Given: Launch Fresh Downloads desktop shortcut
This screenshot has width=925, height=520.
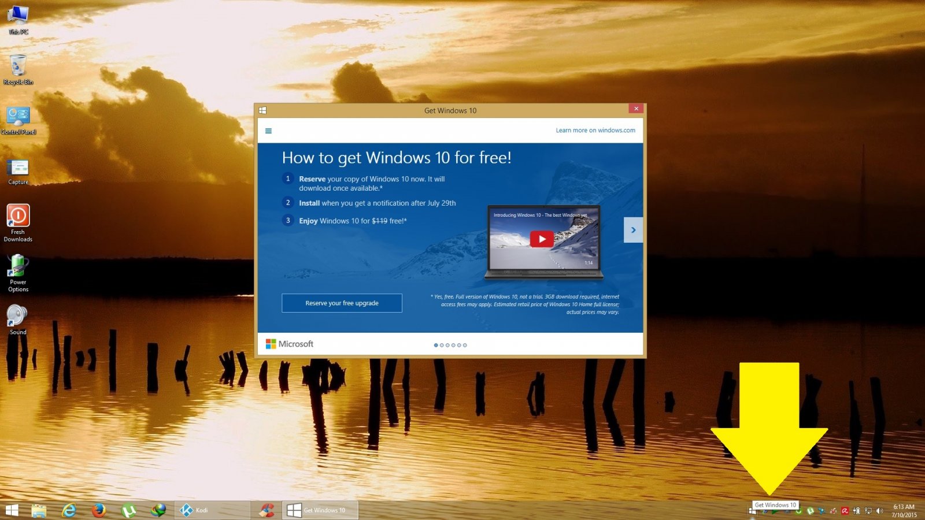Looking at the screenshot, I should [18, 216].
